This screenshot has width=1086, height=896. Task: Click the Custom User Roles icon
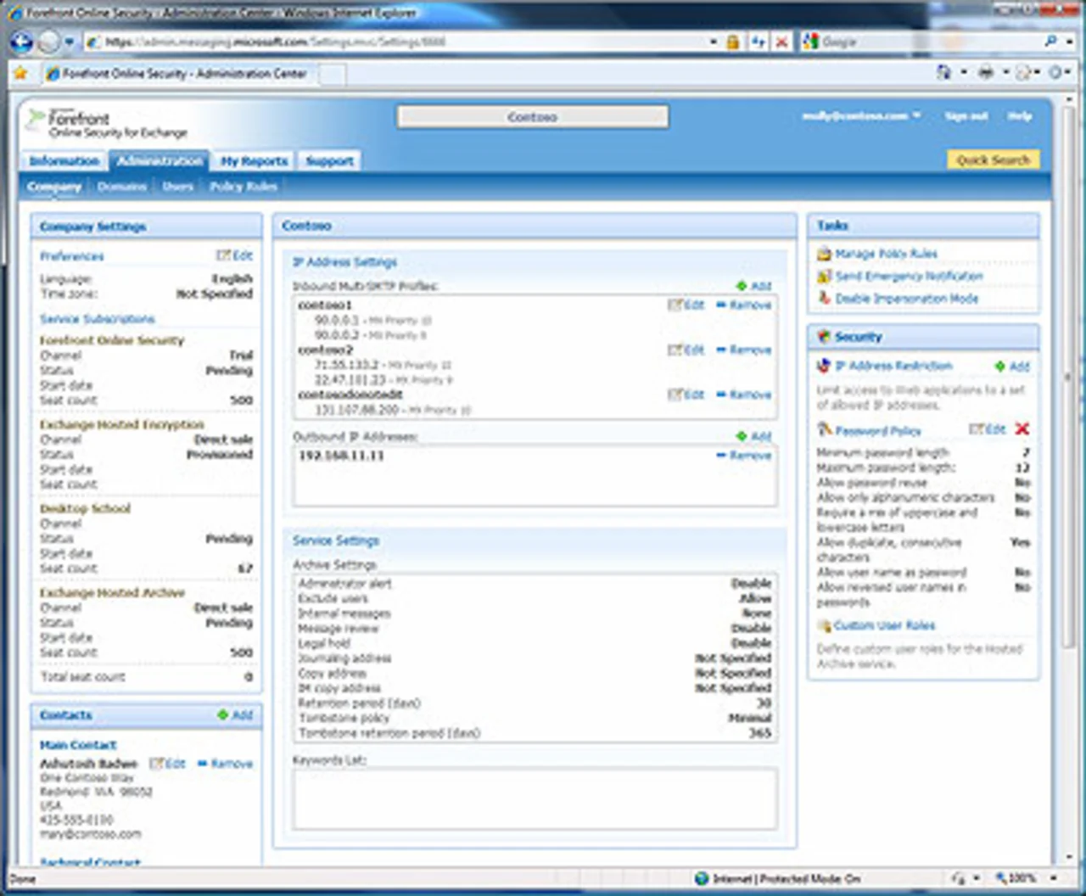click(x=824, y=626)
